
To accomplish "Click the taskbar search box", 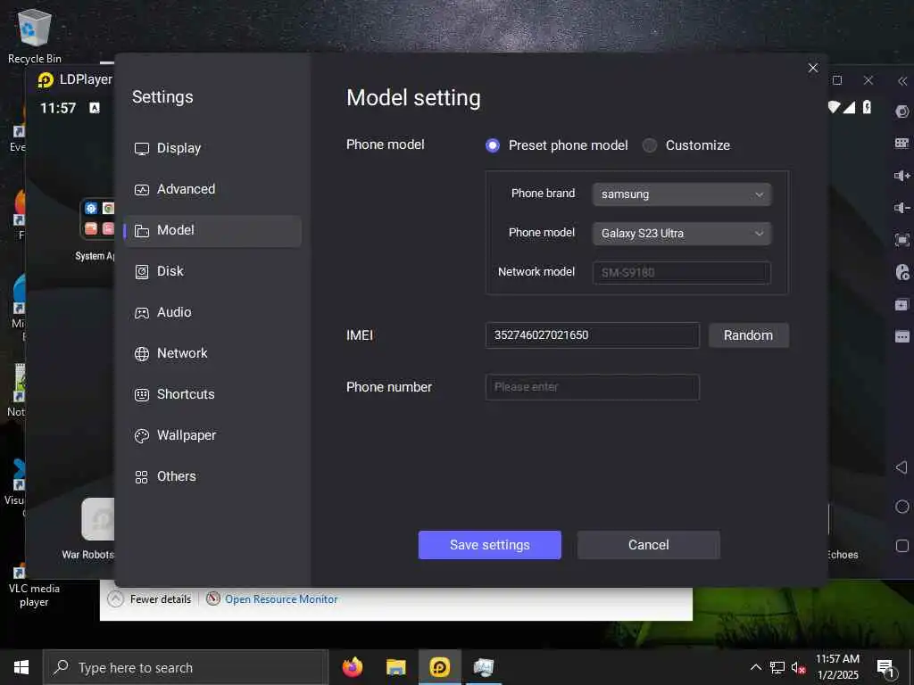I will 186,667.
